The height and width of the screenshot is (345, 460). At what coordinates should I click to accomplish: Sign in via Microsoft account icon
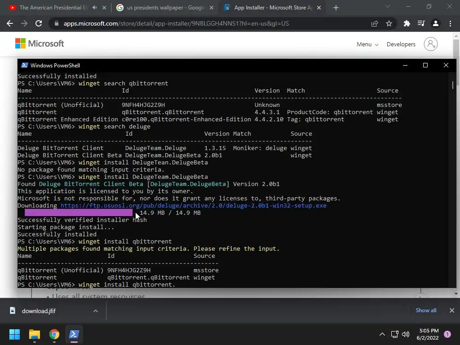[x=431, y=44]
